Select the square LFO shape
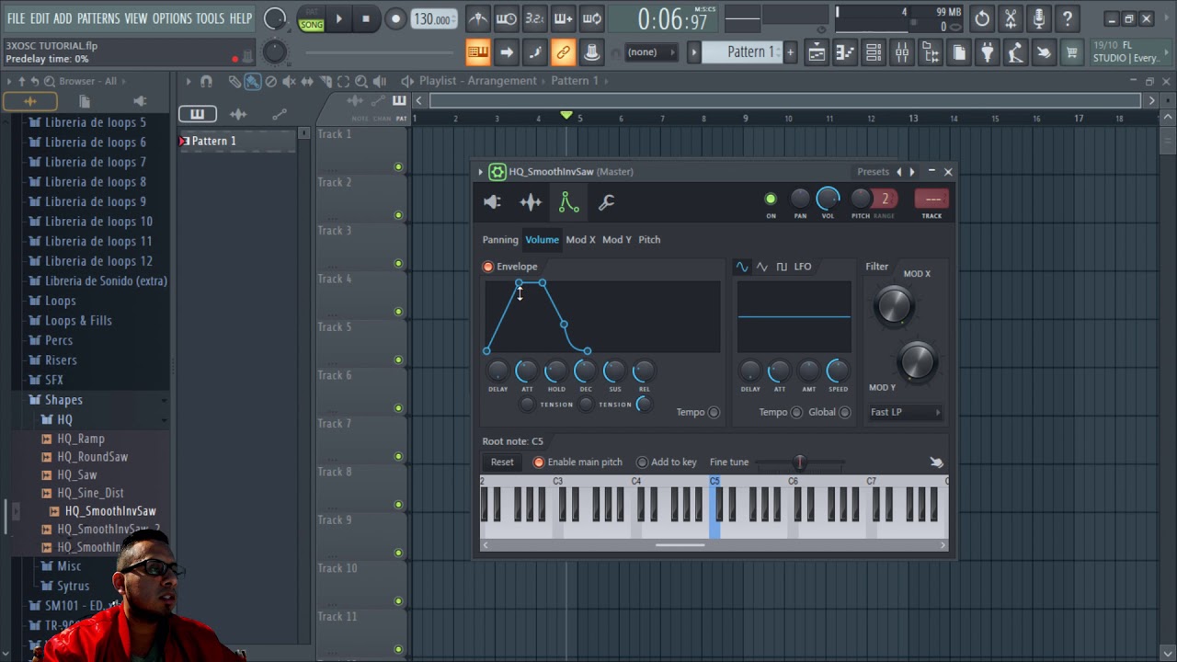Screen dimensions: 1177x662 (x=782, y=267)
